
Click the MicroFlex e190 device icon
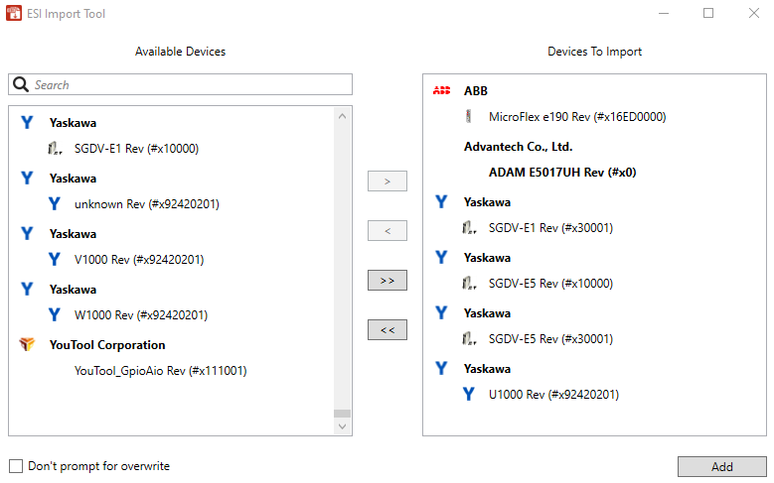468,117
